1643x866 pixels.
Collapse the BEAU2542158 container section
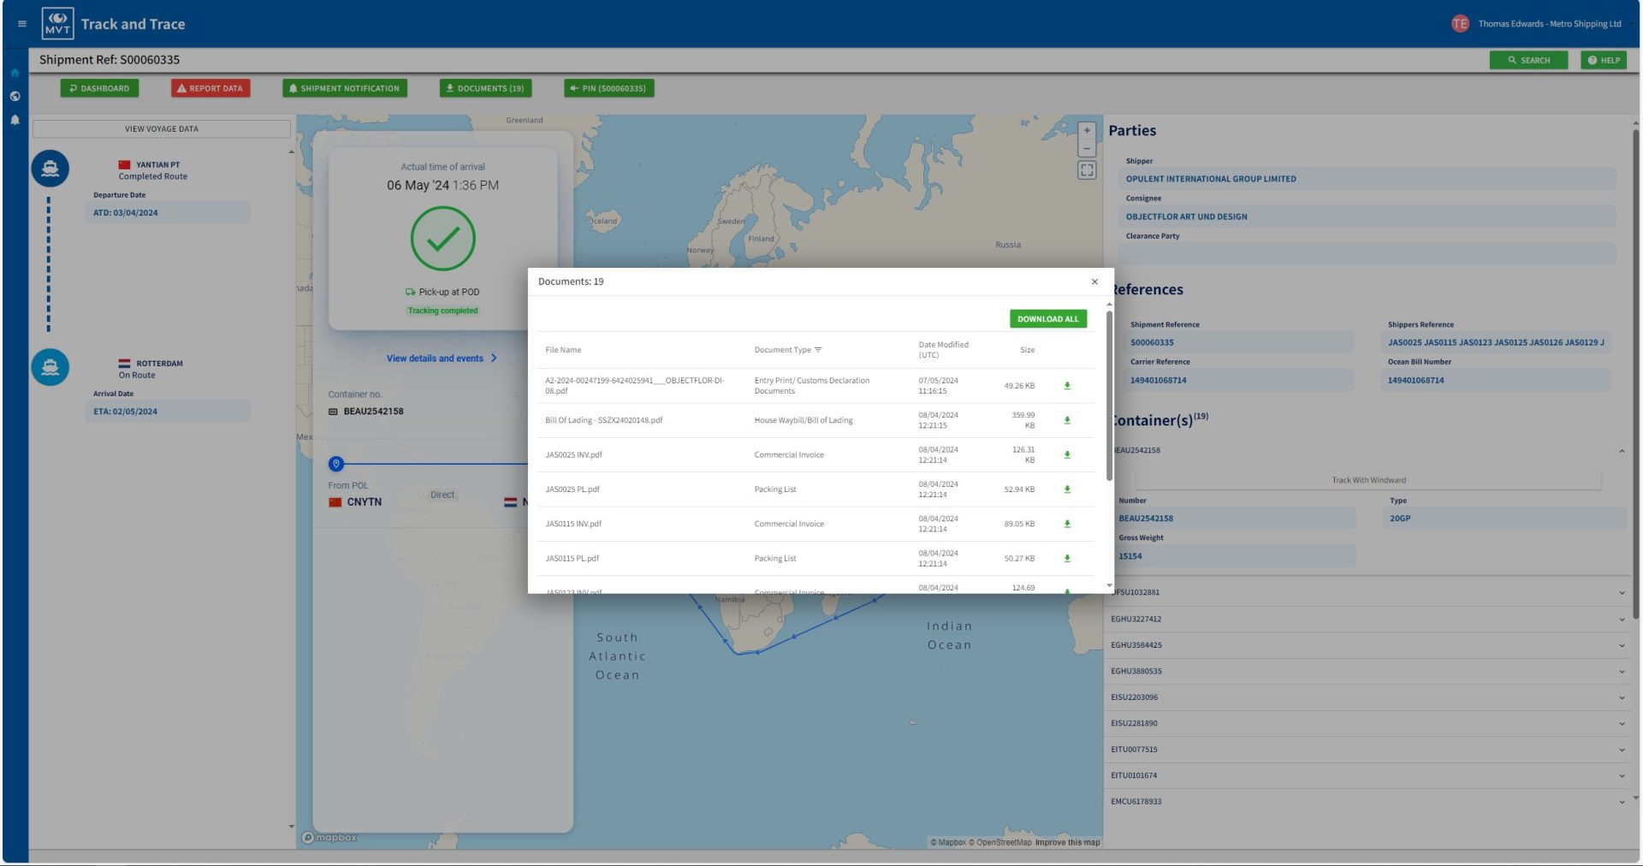tap(1621, 451)
